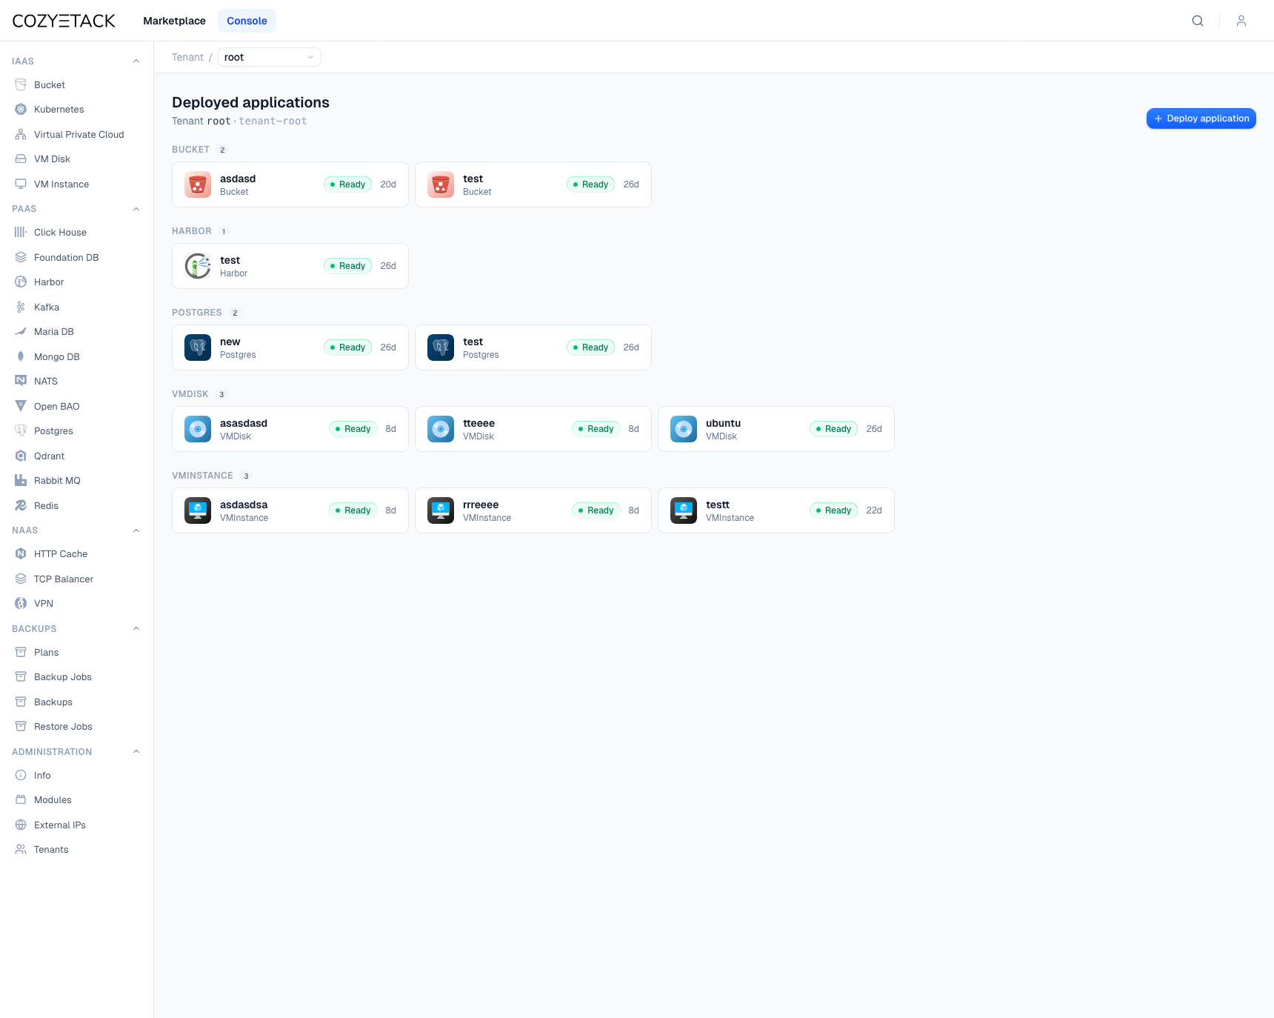Click the Postgres elephant icon in sidebar
This screenshot has width=1274, height=1018.
21,431
